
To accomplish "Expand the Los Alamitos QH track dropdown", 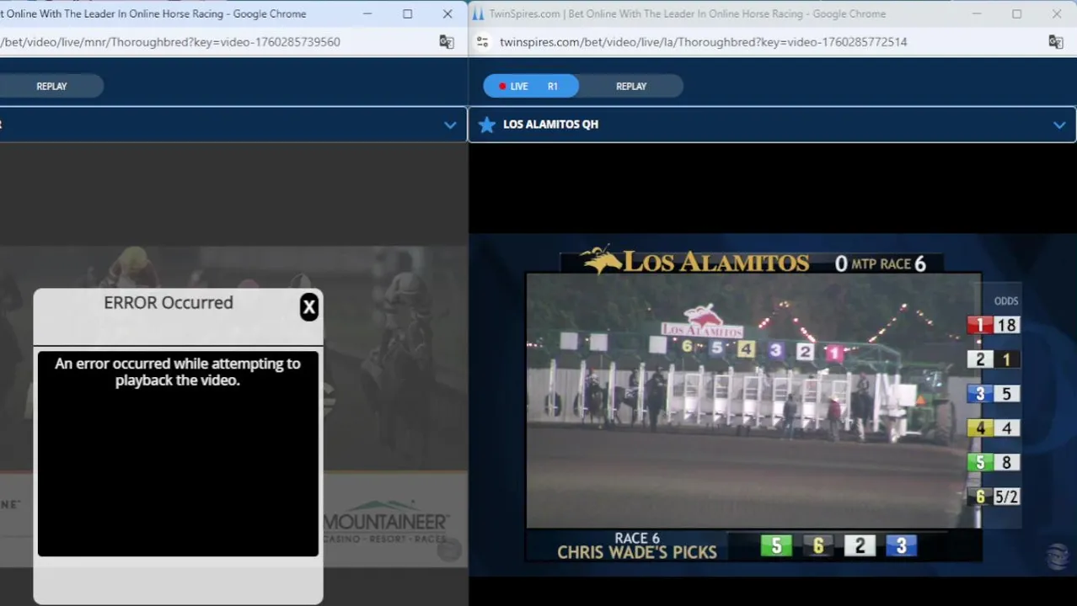I will [1059, 125].
